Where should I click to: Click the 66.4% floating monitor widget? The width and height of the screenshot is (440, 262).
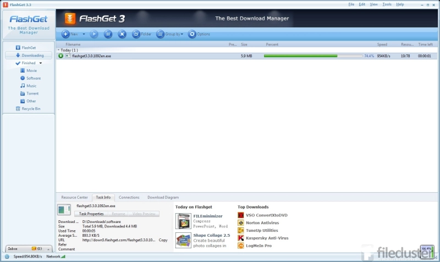coord(427,252)
